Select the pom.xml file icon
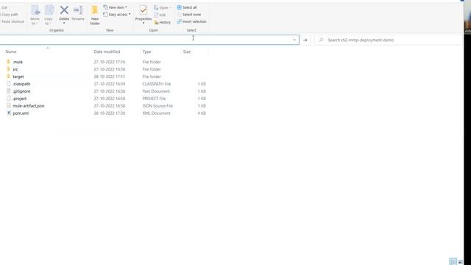This screenshot has width=471, height=265. 8,113
